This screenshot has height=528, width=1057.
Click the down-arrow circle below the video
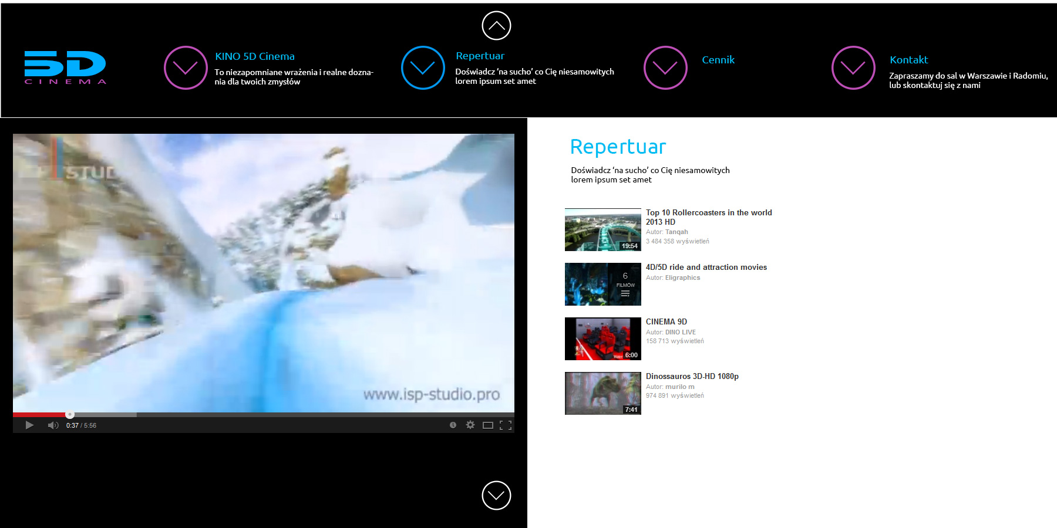coord(496,496)
